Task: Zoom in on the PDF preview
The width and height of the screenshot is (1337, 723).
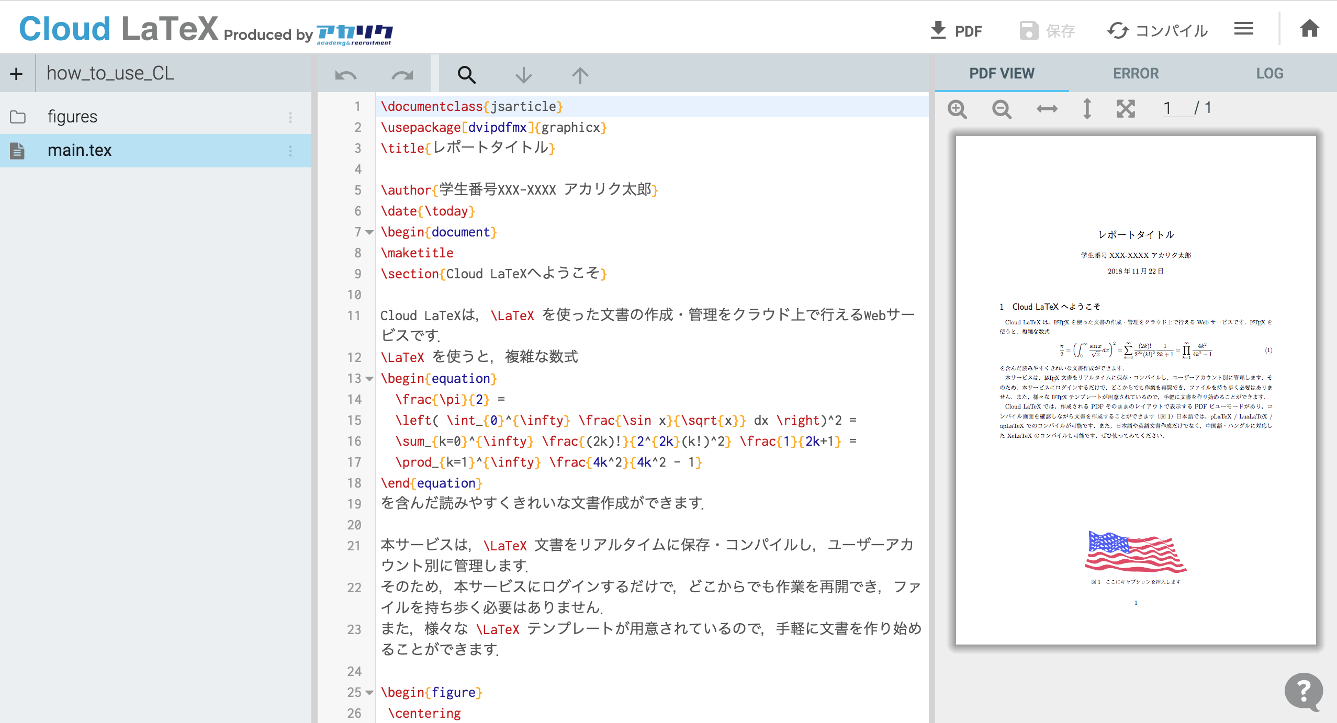Action: click(957, 109)
